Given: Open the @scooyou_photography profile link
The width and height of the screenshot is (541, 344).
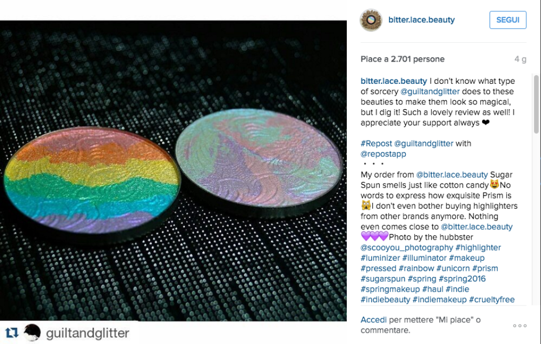Looking at the screenshot, I should (x=407, y=248).
